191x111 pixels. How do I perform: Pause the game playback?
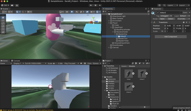[x=95, y=5]
